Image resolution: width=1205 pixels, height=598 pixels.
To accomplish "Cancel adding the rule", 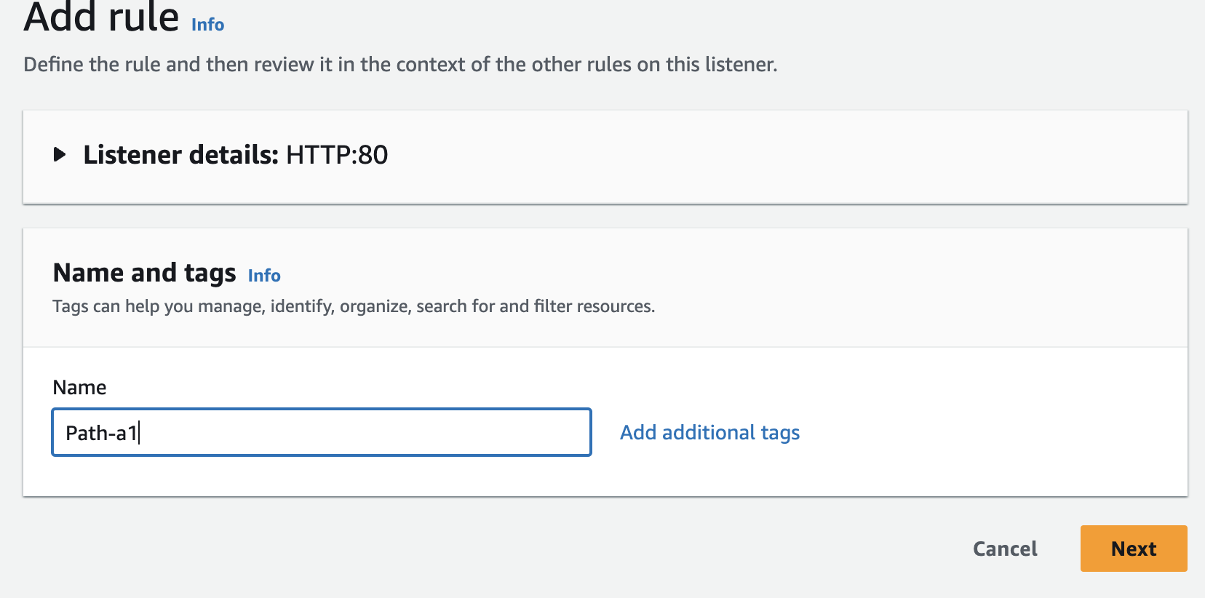I will coord(1005,549).
